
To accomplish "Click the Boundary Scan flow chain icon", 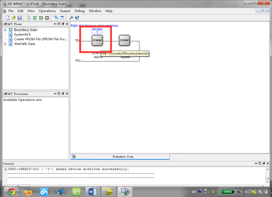I will [x=11, y=29].
